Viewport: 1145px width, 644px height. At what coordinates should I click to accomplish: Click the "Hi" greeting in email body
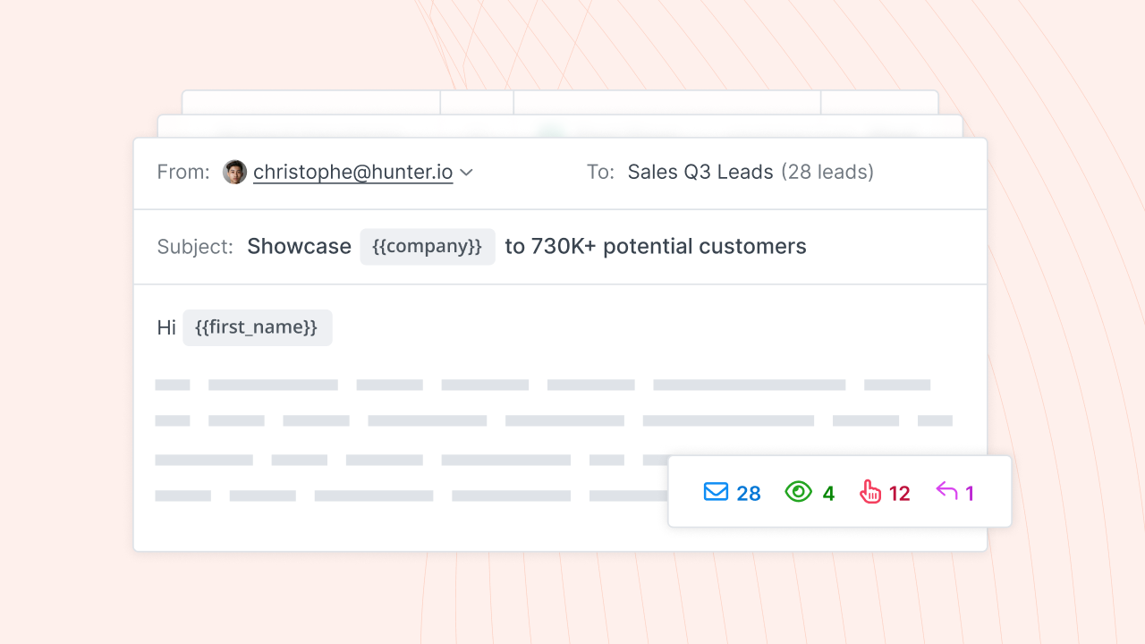pos(166,328)
